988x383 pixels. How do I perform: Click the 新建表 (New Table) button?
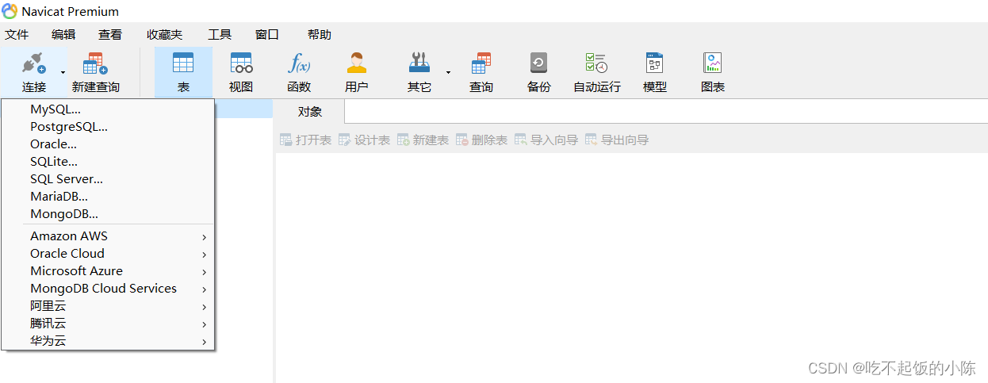click(x=423, y=140)
